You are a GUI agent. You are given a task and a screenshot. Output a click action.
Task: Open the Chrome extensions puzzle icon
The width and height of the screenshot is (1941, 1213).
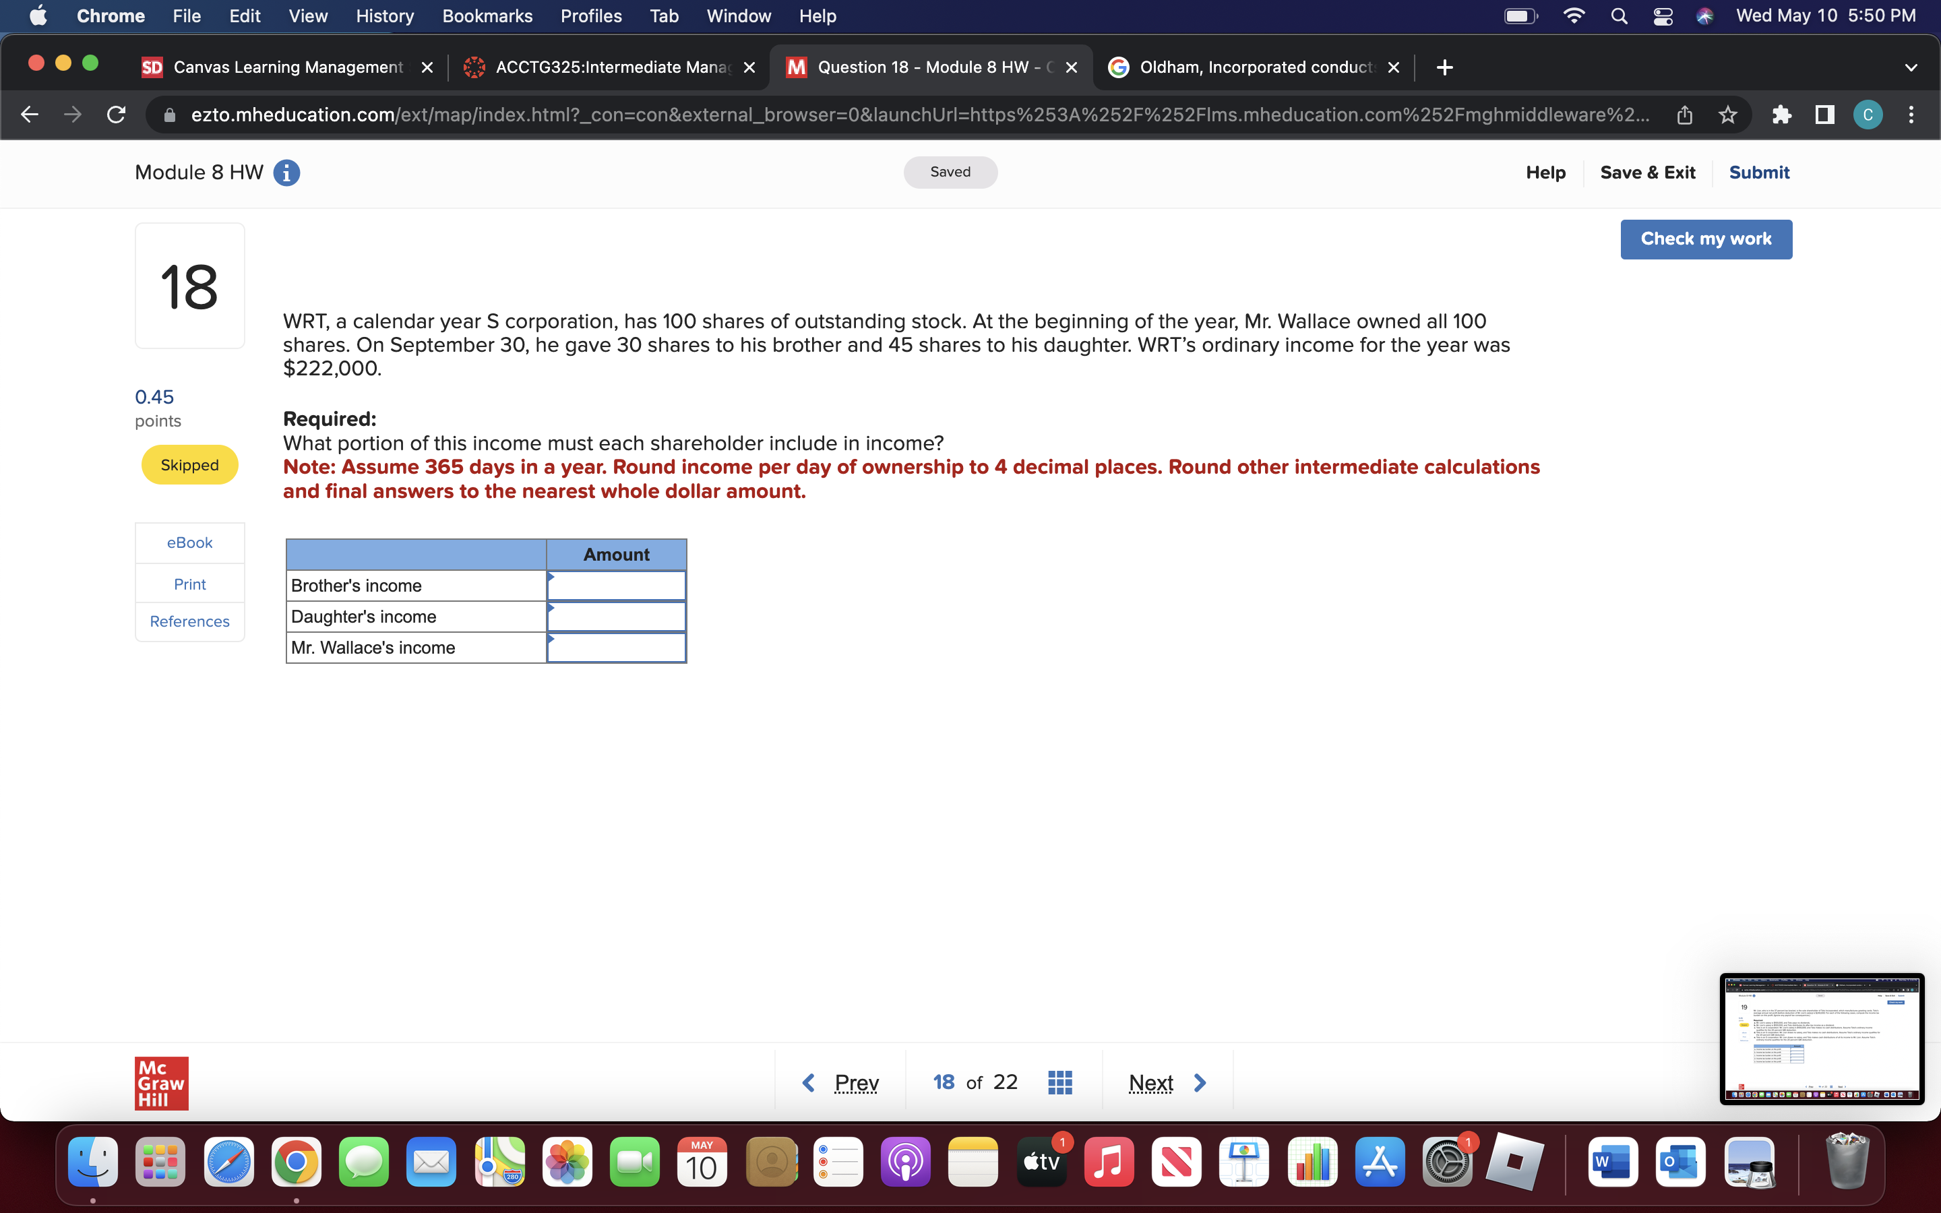click(1782, 115)
